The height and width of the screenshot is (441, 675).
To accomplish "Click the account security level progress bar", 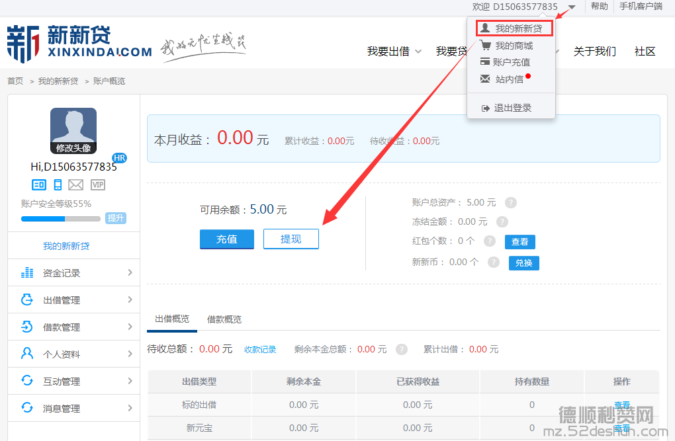I will tap(61, 219).
